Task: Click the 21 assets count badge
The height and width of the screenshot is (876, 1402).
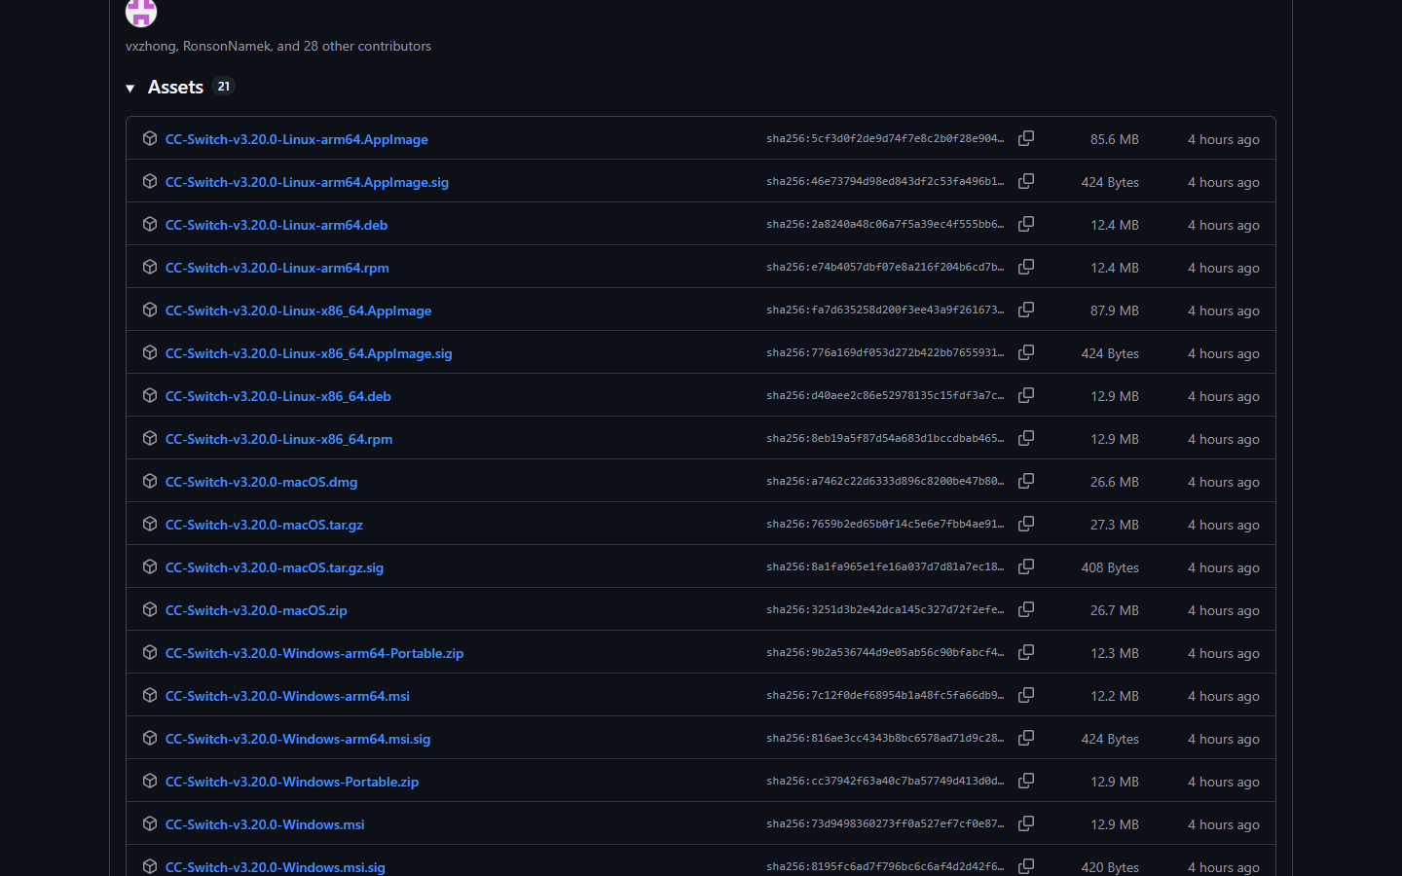Action: point(224,87)
